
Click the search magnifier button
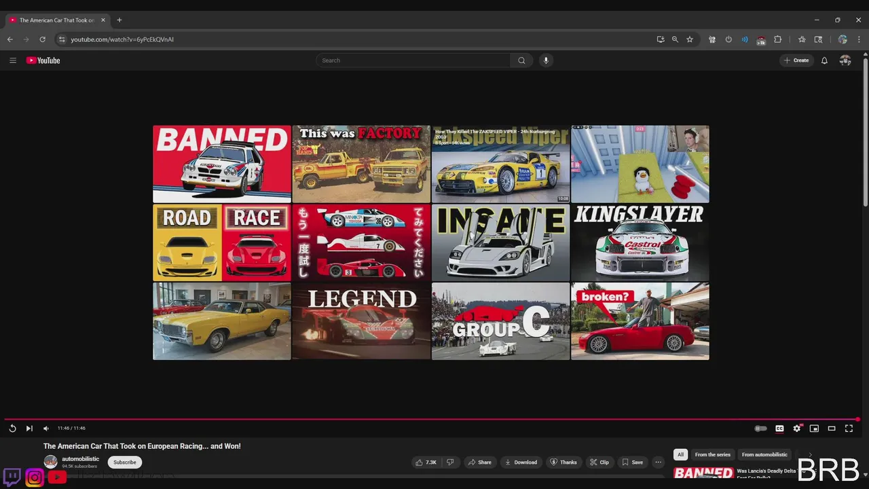[521, 60]
